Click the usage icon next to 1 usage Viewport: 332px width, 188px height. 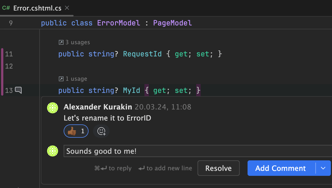pos(61,79)
